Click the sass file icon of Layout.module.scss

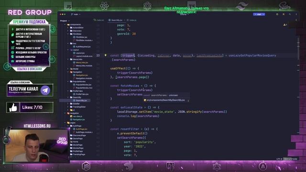click(74, 56)
